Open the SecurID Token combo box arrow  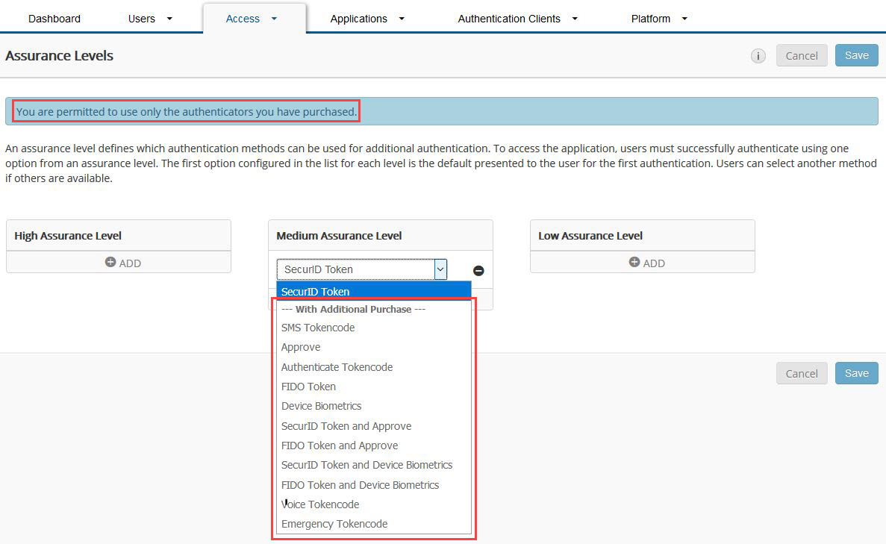pos(440,269)
